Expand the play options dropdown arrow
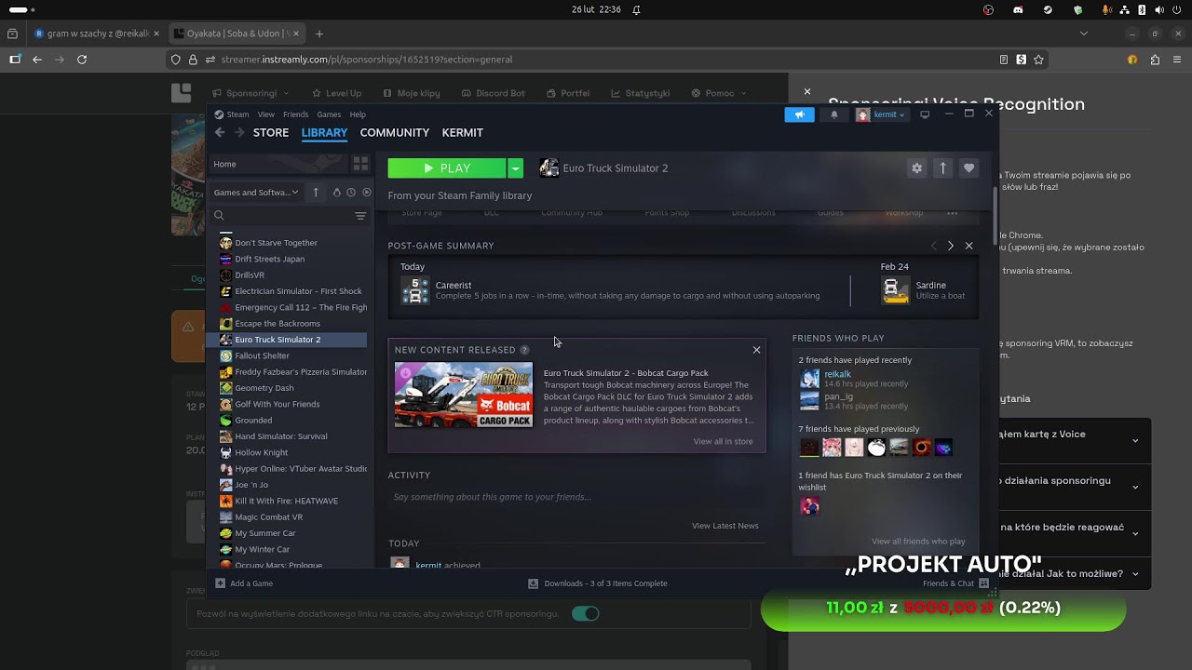1192x670 pixels. [x=515, y=168]
